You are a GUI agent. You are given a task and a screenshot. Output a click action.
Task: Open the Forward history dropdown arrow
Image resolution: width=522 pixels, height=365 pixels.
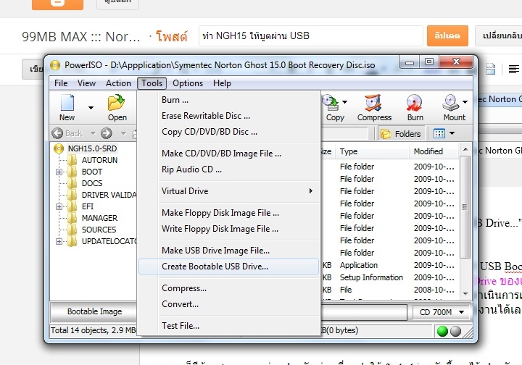[x=123, y=133]
